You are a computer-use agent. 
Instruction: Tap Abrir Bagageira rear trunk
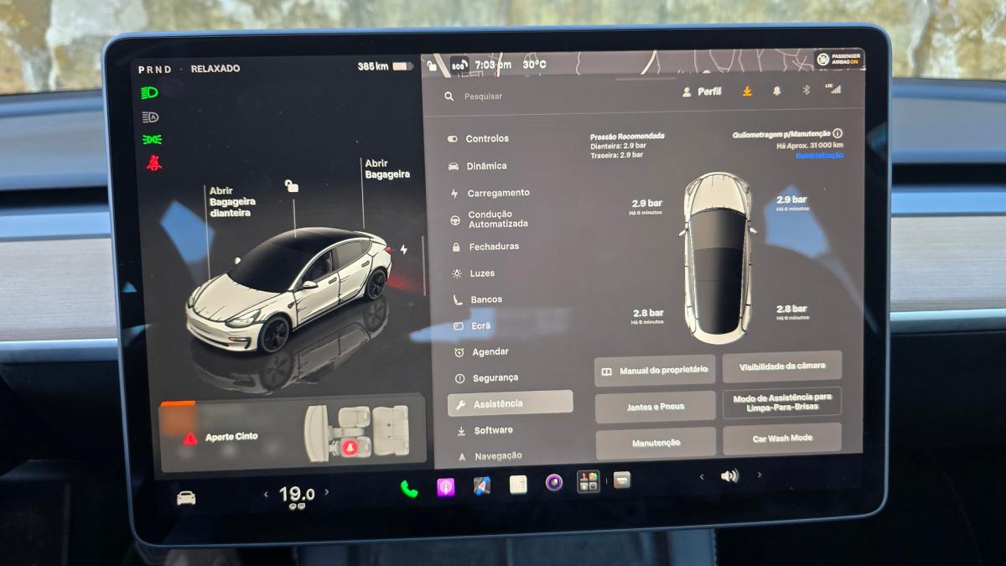pyautogui.click(x=387, y=169)
